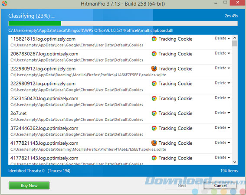Screen dimensions: 246x195
Task: Click Chrome icon beside 2o7.net
Action: click(154, 114)
